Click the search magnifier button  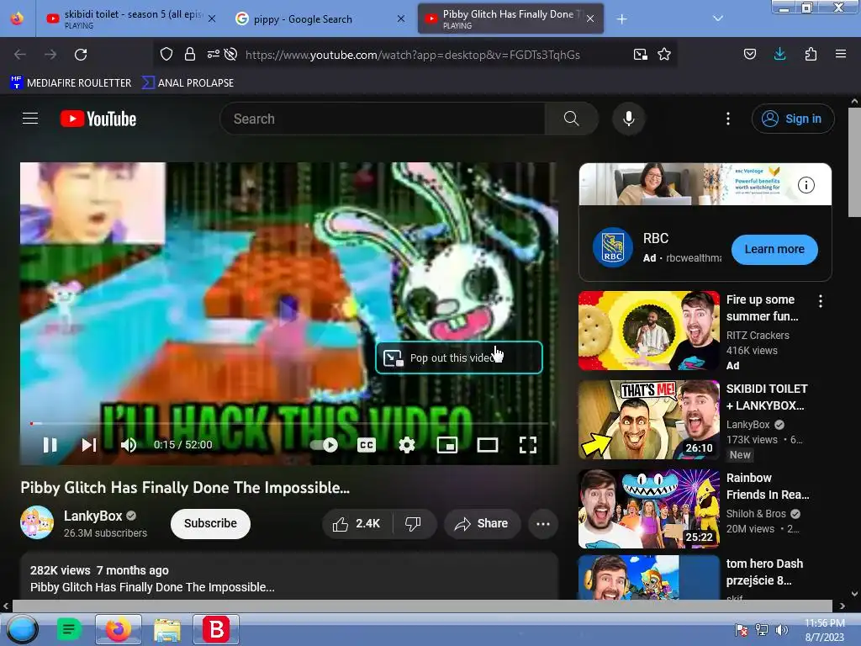point(571,119)
